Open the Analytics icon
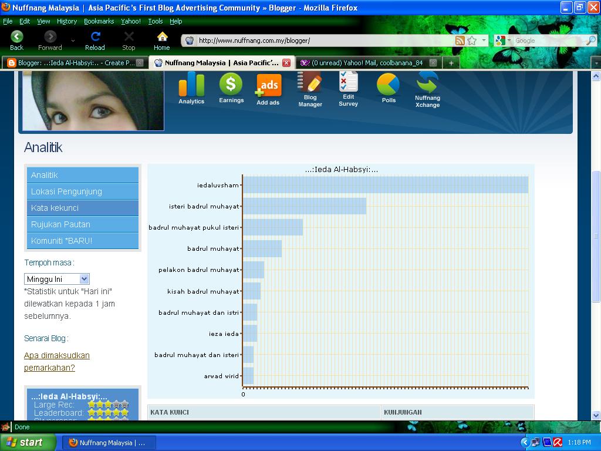601x451 pixels. pos(191,88)
